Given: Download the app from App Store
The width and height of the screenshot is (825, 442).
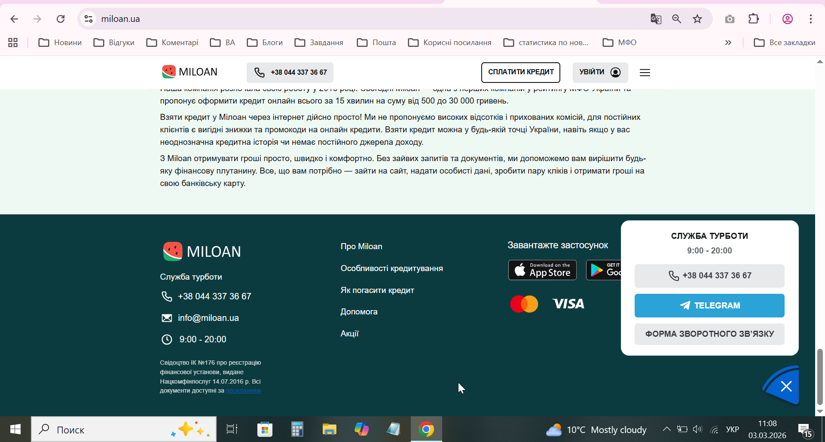Looking at the screenshot, I should pyautogui.click(x=543, y=270).
